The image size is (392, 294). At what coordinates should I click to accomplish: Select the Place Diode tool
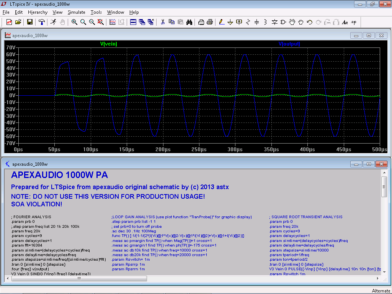tap(274, 22)
